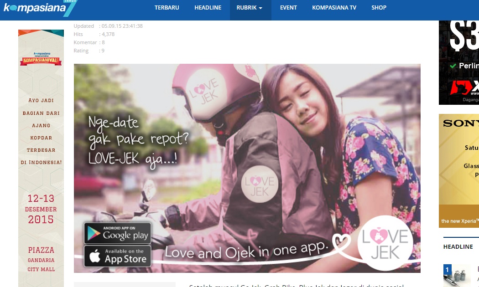Visit the SHOP link in navbar

(379, 8)
